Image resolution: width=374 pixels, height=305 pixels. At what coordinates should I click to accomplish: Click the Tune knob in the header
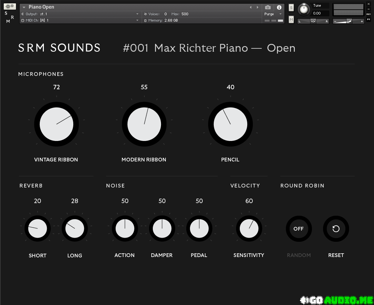(304, 10)
